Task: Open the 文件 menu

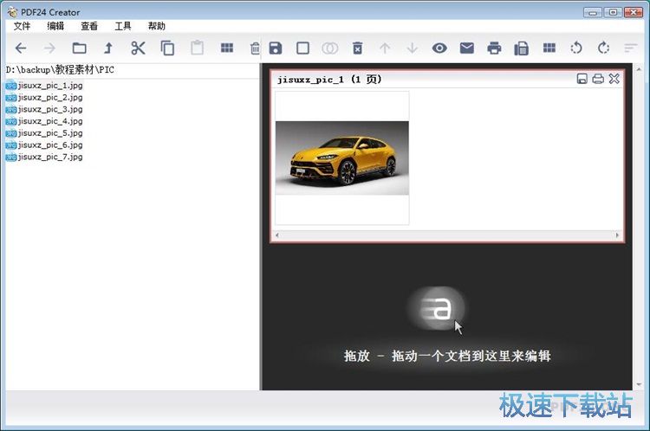Action: pyautogui.click(x=22, y=27)
